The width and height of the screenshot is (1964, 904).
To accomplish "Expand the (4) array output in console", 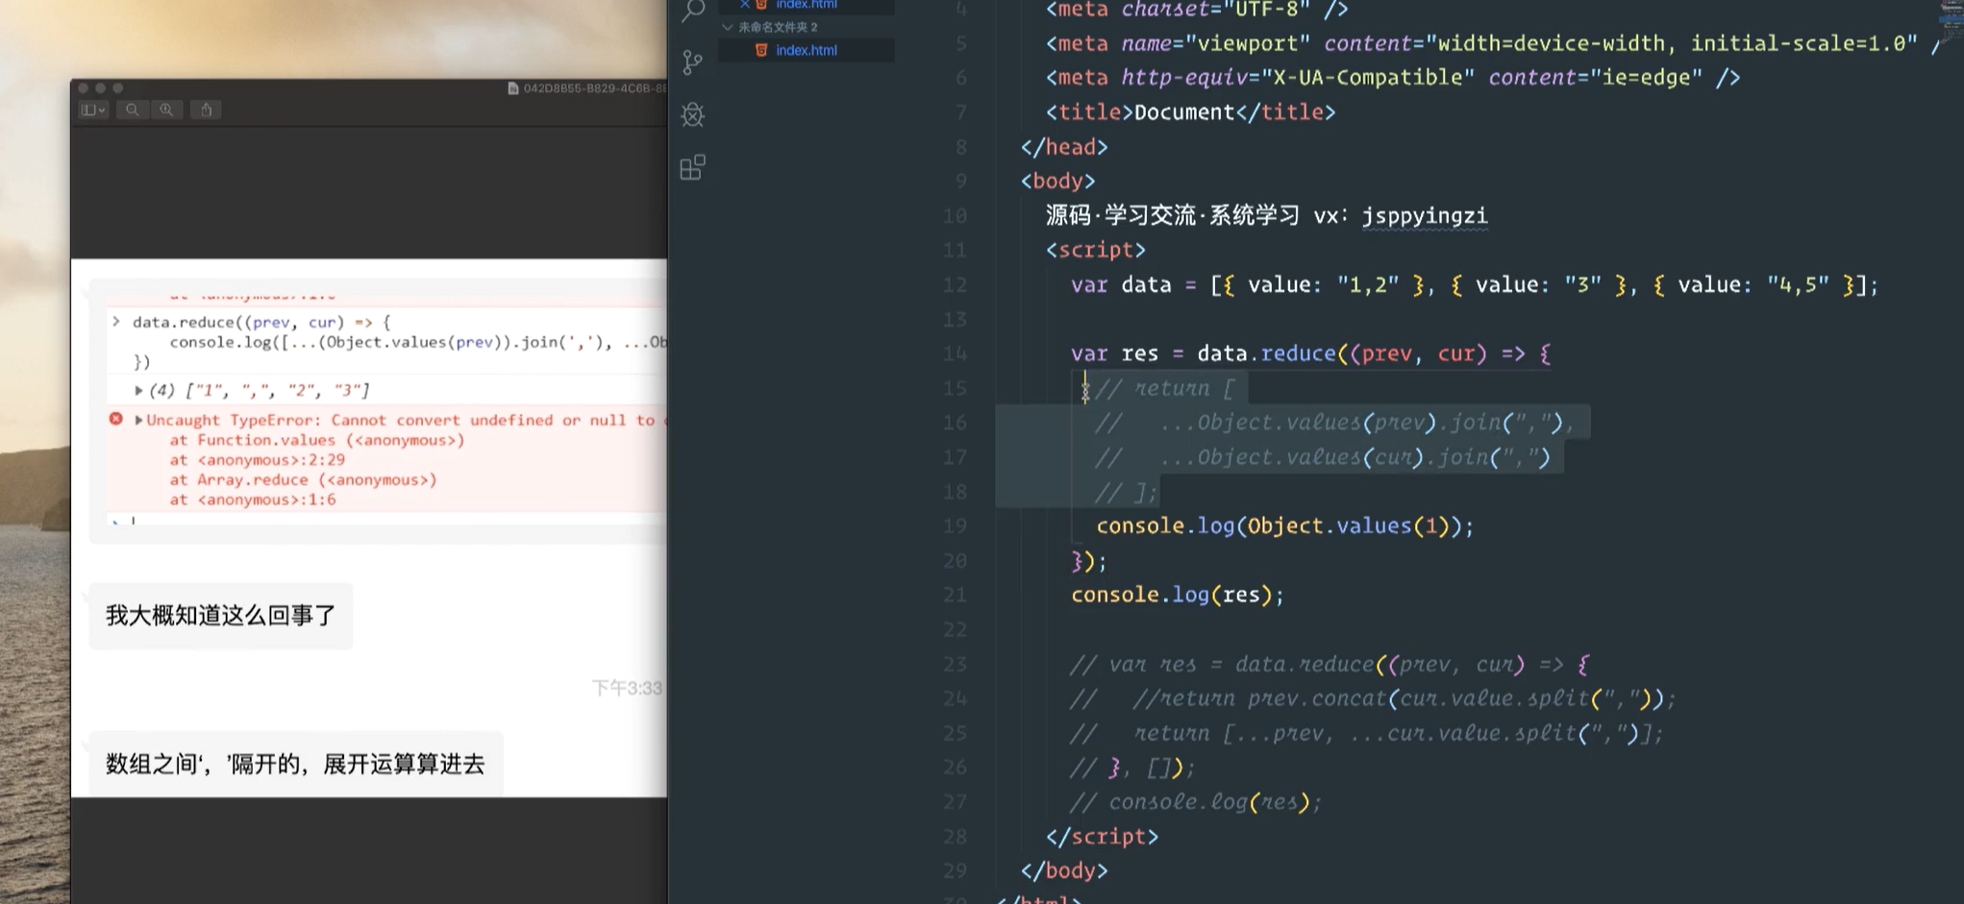I will pyautogui.click(x=139, y=390).
